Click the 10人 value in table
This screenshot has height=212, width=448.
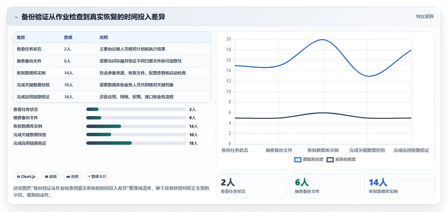pos(68,85)
